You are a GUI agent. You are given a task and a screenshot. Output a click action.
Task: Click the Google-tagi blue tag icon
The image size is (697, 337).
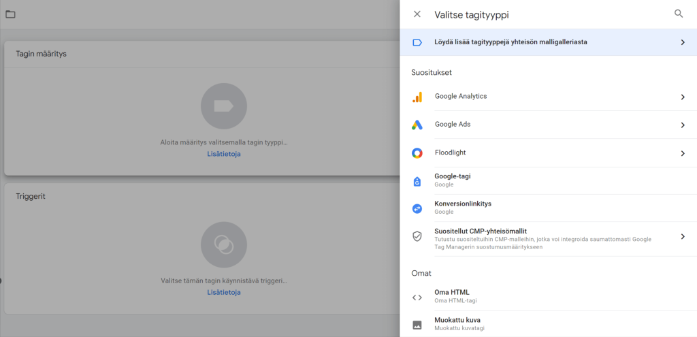click(417, 181)
